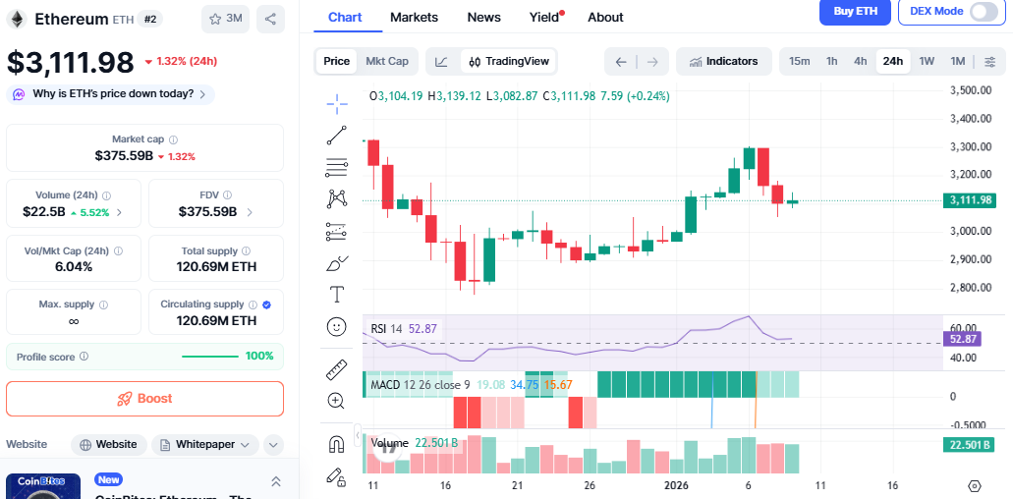
Task: Expand the Whitepaper dropdown
Action: coord(204,444)
